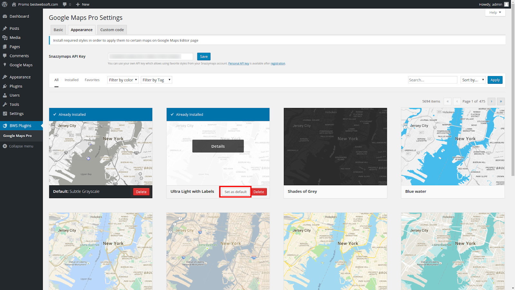Click the plus New icon in admin bar
This screenshot has height=290, width=515.
[78, 4]
